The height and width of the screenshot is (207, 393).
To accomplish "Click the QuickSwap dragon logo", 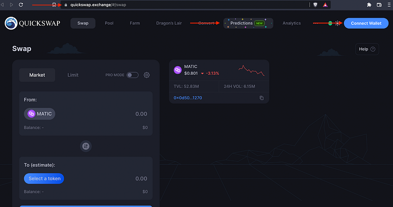I will point(11,23).
